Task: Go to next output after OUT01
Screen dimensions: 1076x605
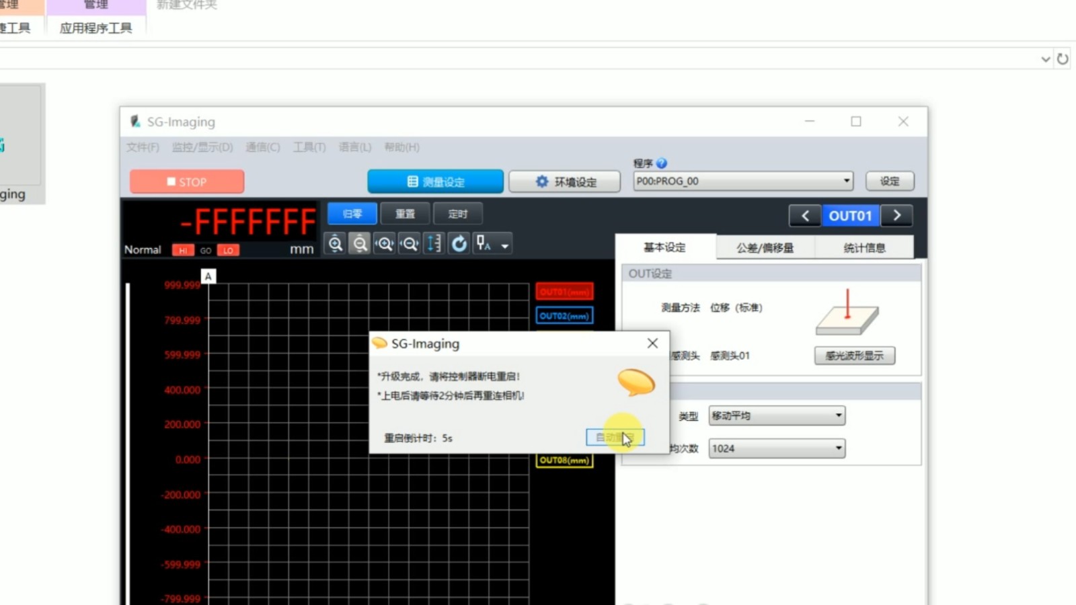Action: click(896, 216)
